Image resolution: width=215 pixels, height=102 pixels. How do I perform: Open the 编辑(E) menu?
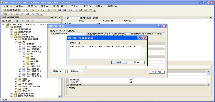pos(20,6)
